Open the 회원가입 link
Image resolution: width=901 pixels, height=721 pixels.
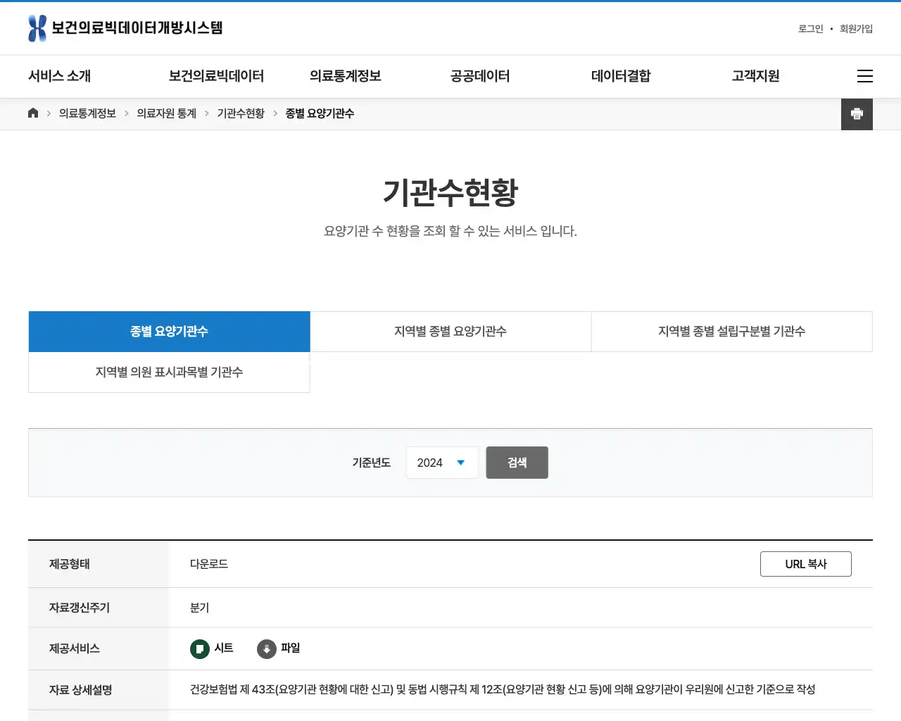pos(856,29)
